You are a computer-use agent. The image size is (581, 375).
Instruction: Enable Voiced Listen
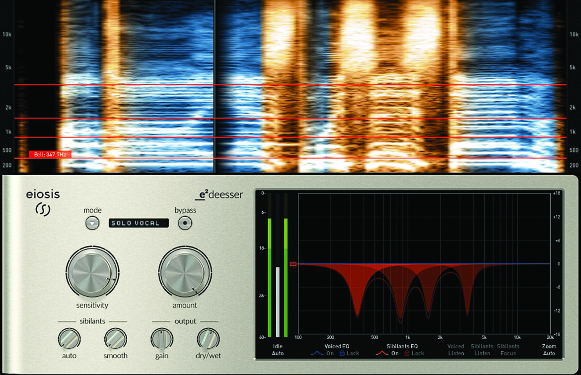click(456, 350)
